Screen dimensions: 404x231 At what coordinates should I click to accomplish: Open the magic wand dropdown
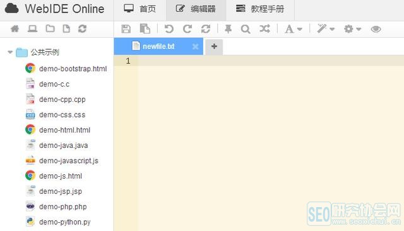[x=326, y=29]
